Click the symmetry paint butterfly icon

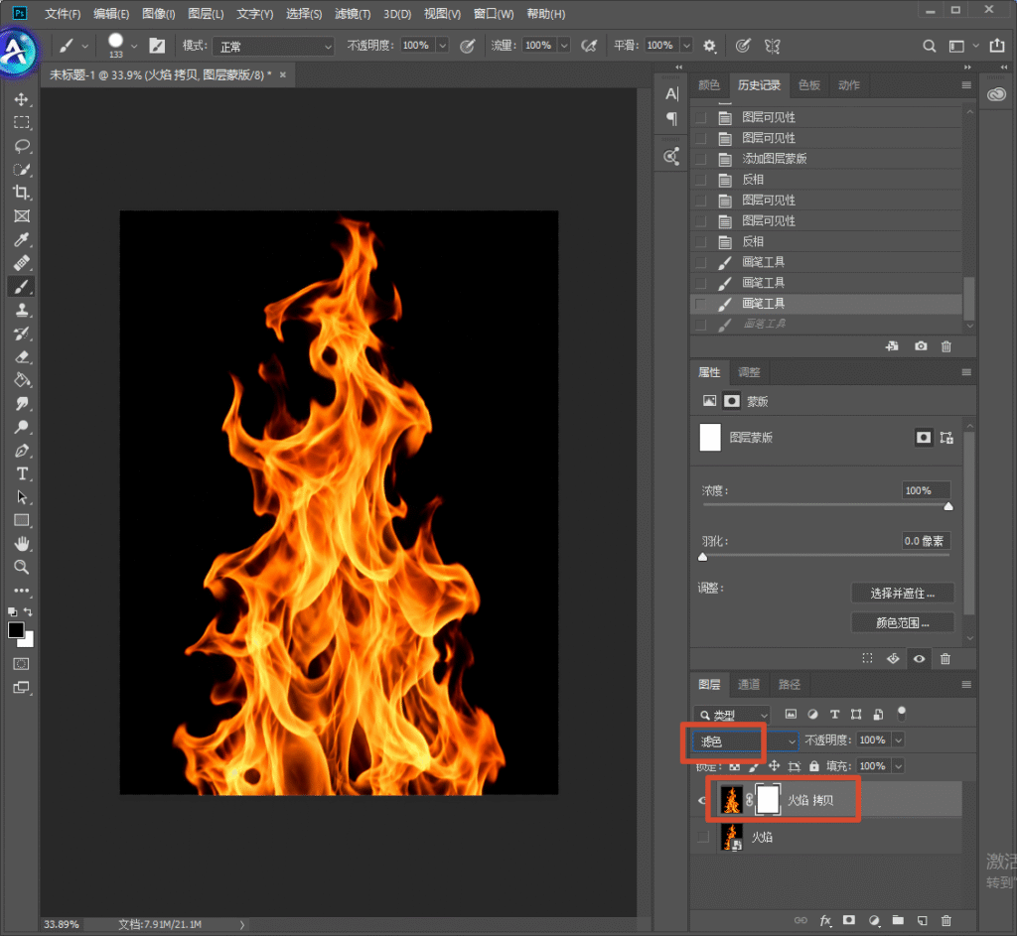coord(772,46)
